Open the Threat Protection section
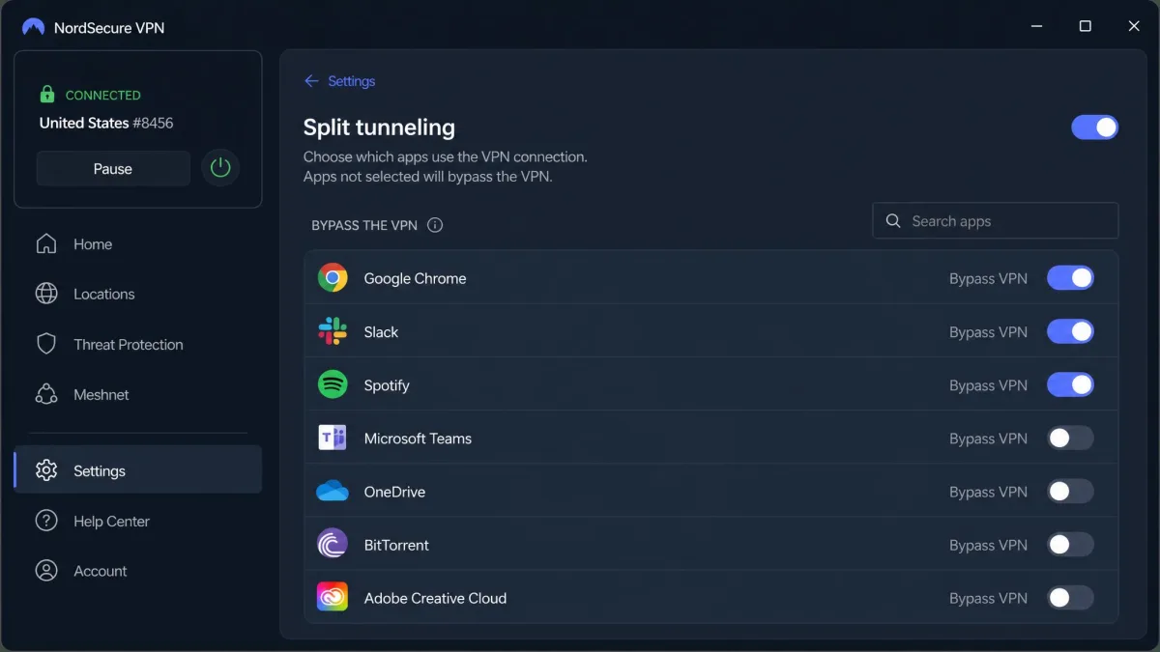1160x652 pixels. coord(138,345)
